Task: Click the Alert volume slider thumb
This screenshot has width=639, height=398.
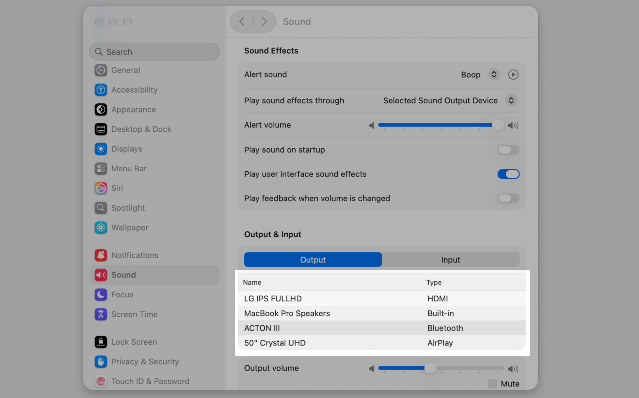Action: coord(498,125)
